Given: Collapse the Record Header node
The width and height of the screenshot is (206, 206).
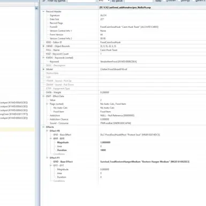Looking at the screenshot, I should pos(43,11).
